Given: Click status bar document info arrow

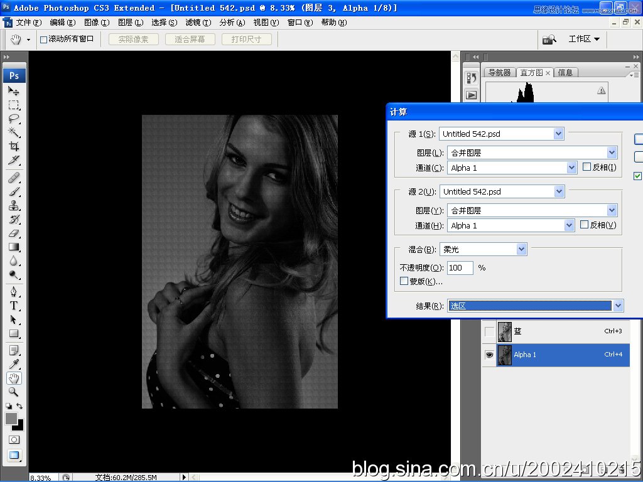Looking at the screenshot, I should [184, 477].
